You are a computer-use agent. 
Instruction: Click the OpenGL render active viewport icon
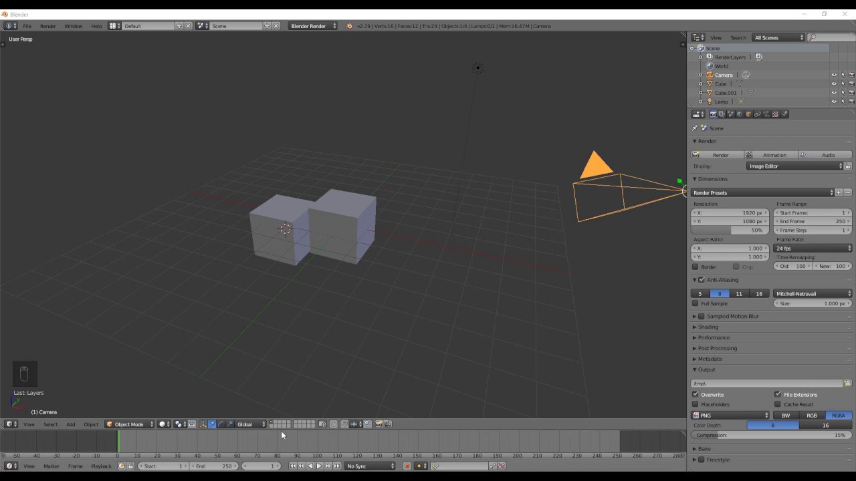379,424
